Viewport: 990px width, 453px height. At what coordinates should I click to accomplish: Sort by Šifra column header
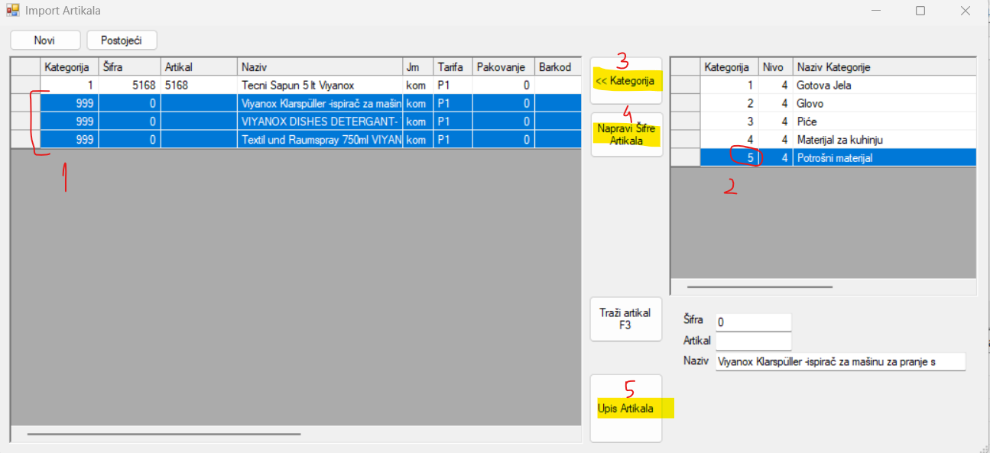[x=129, y=67]
